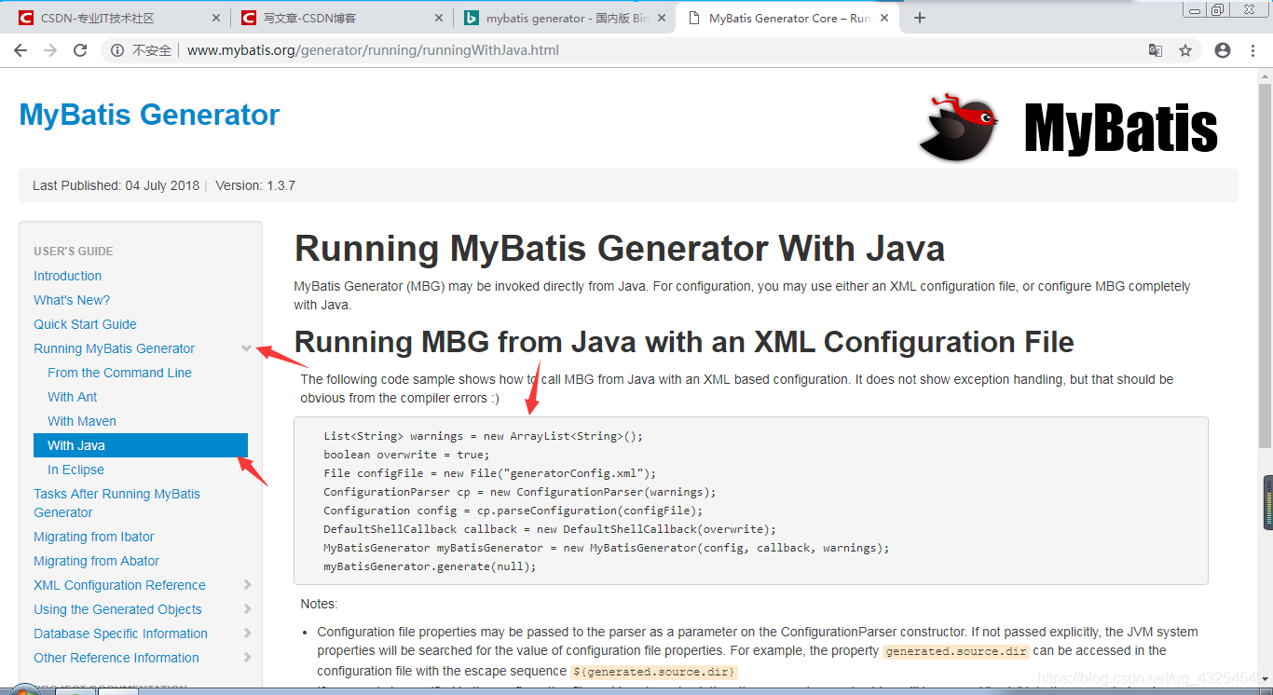Open the What's New? sidebar link
The height and width of the screenshot is (695, 1273).
coord(72,300)
